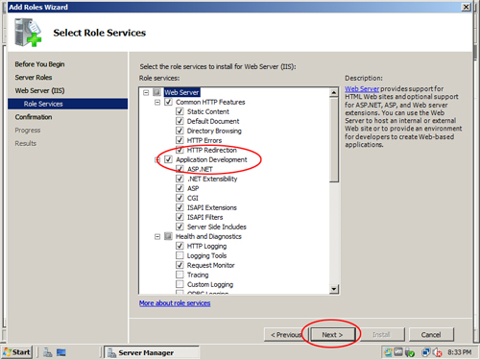Go to the Server Roles step
The image size is (480, 360).
(34, 78)
